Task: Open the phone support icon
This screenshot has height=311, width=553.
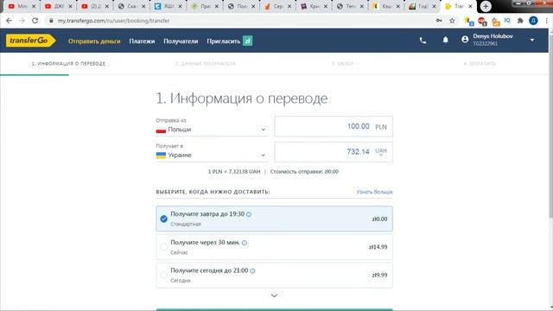Action: coord(423,41)
